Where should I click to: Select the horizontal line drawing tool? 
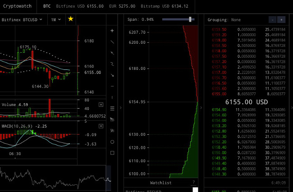point(112,86)
